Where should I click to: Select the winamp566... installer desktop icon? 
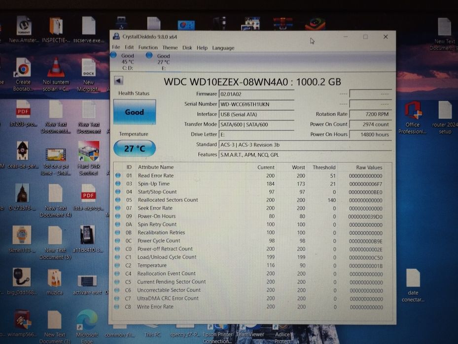23,324
